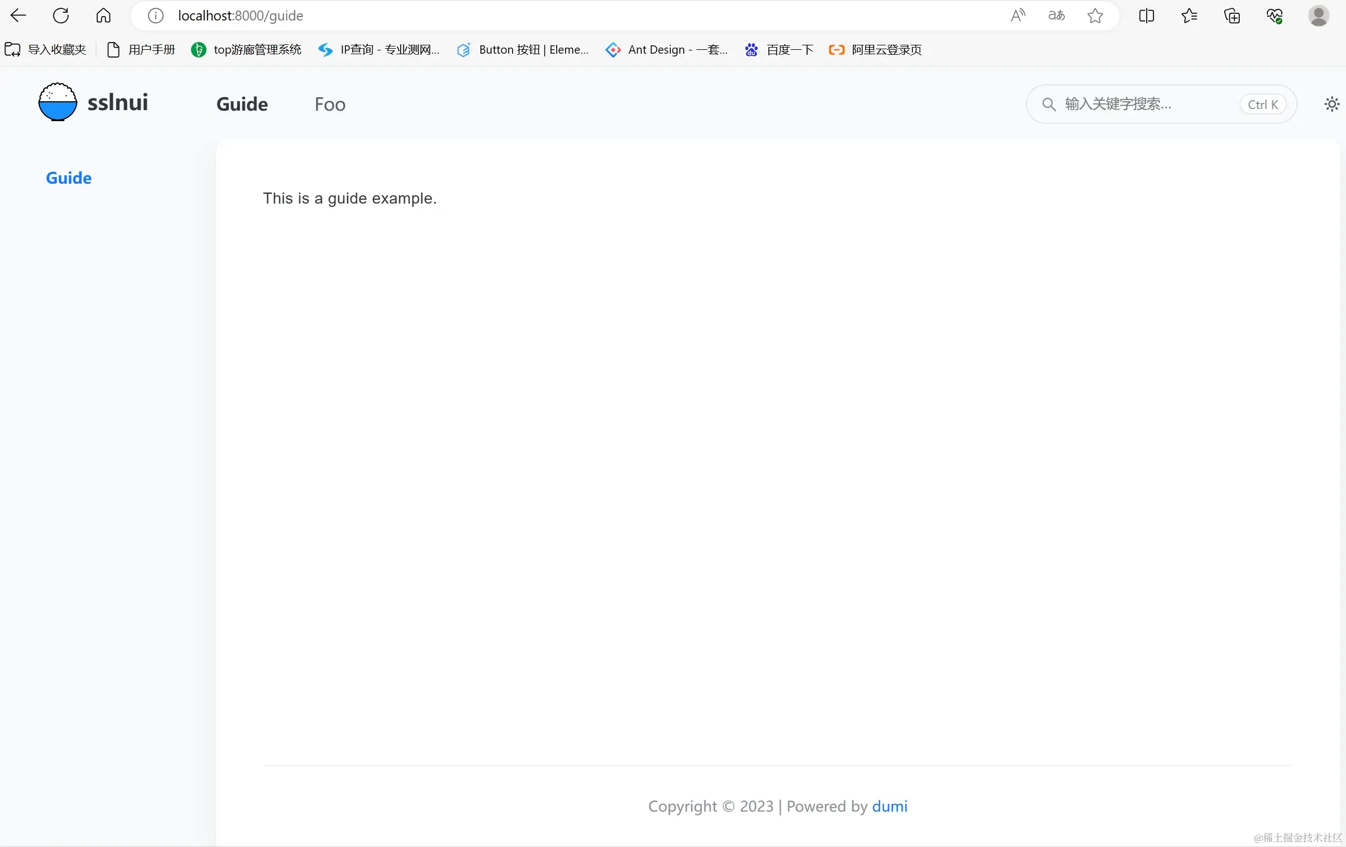
Task: Open split screen view icon
Action: pos(1146,15)
